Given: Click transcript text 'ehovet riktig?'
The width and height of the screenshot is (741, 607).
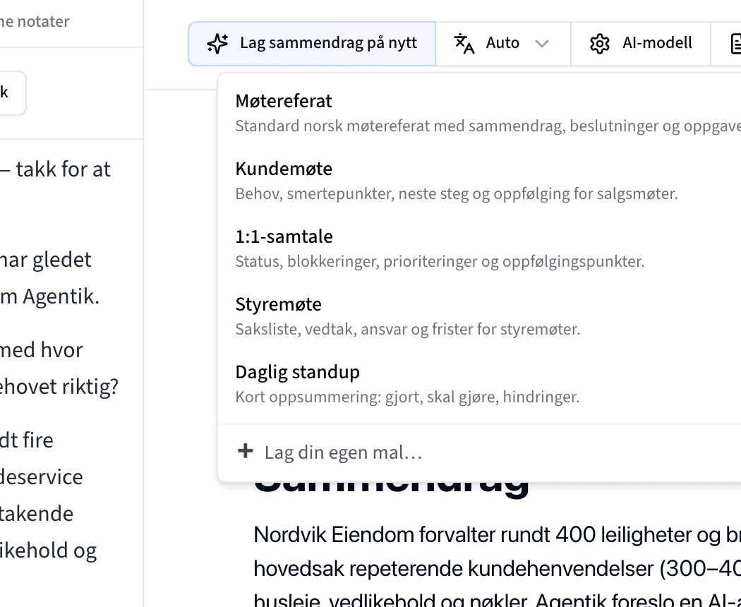Looking at the screenshot, I should (x=59, y=387).
